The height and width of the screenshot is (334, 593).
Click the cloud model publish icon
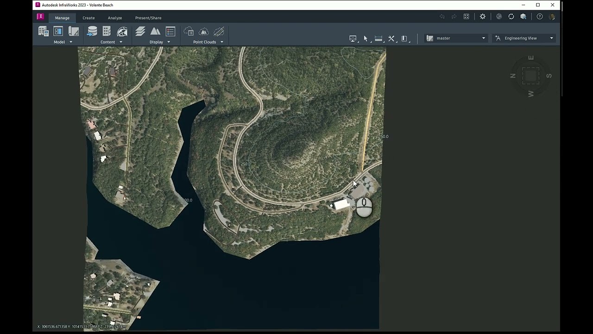(x=523, y=17)
